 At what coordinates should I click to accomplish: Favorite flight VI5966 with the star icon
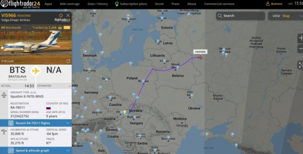(61, 16)
